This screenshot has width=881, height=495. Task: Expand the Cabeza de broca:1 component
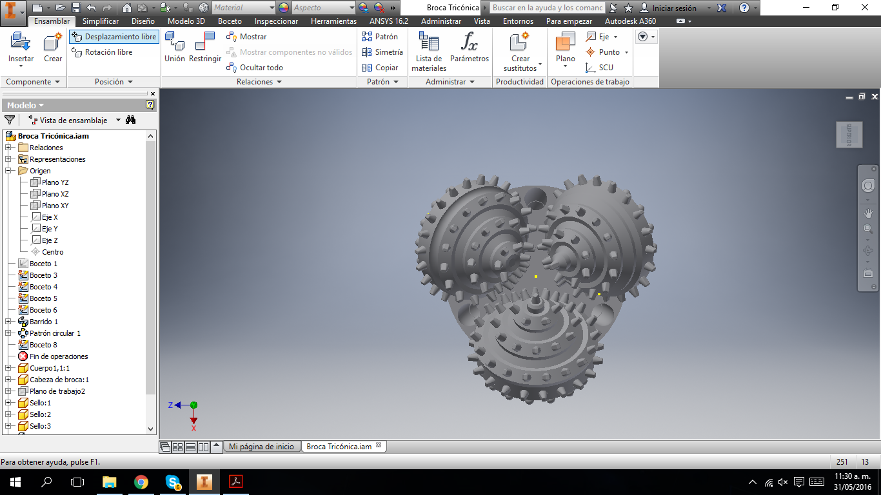pyautogui.click(x=8, y=380)
